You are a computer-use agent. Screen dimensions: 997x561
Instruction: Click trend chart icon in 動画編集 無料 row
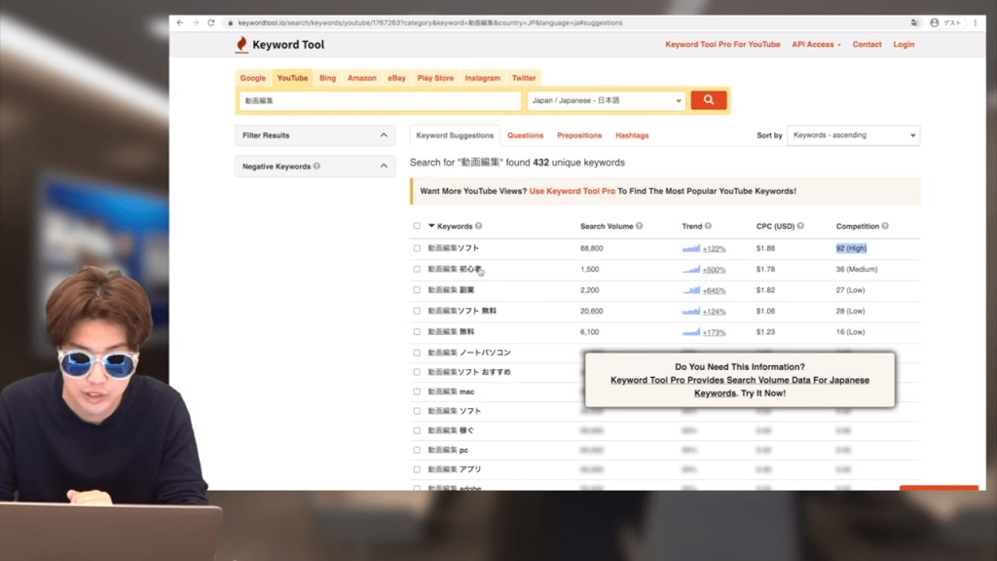(691, 332)
